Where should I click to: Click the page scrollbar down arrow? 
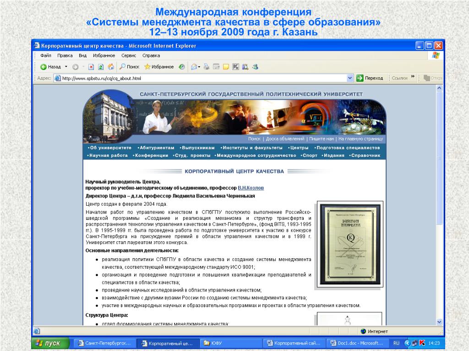click(x=439, y=322)
